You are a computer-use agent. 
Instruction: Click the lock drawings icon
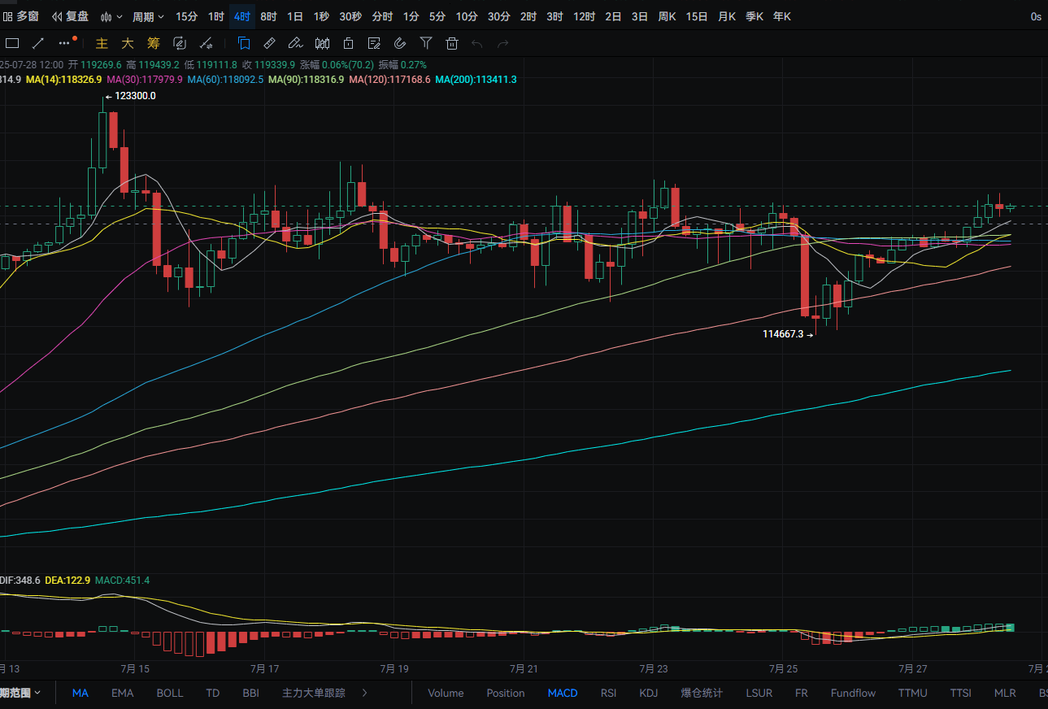348,43
